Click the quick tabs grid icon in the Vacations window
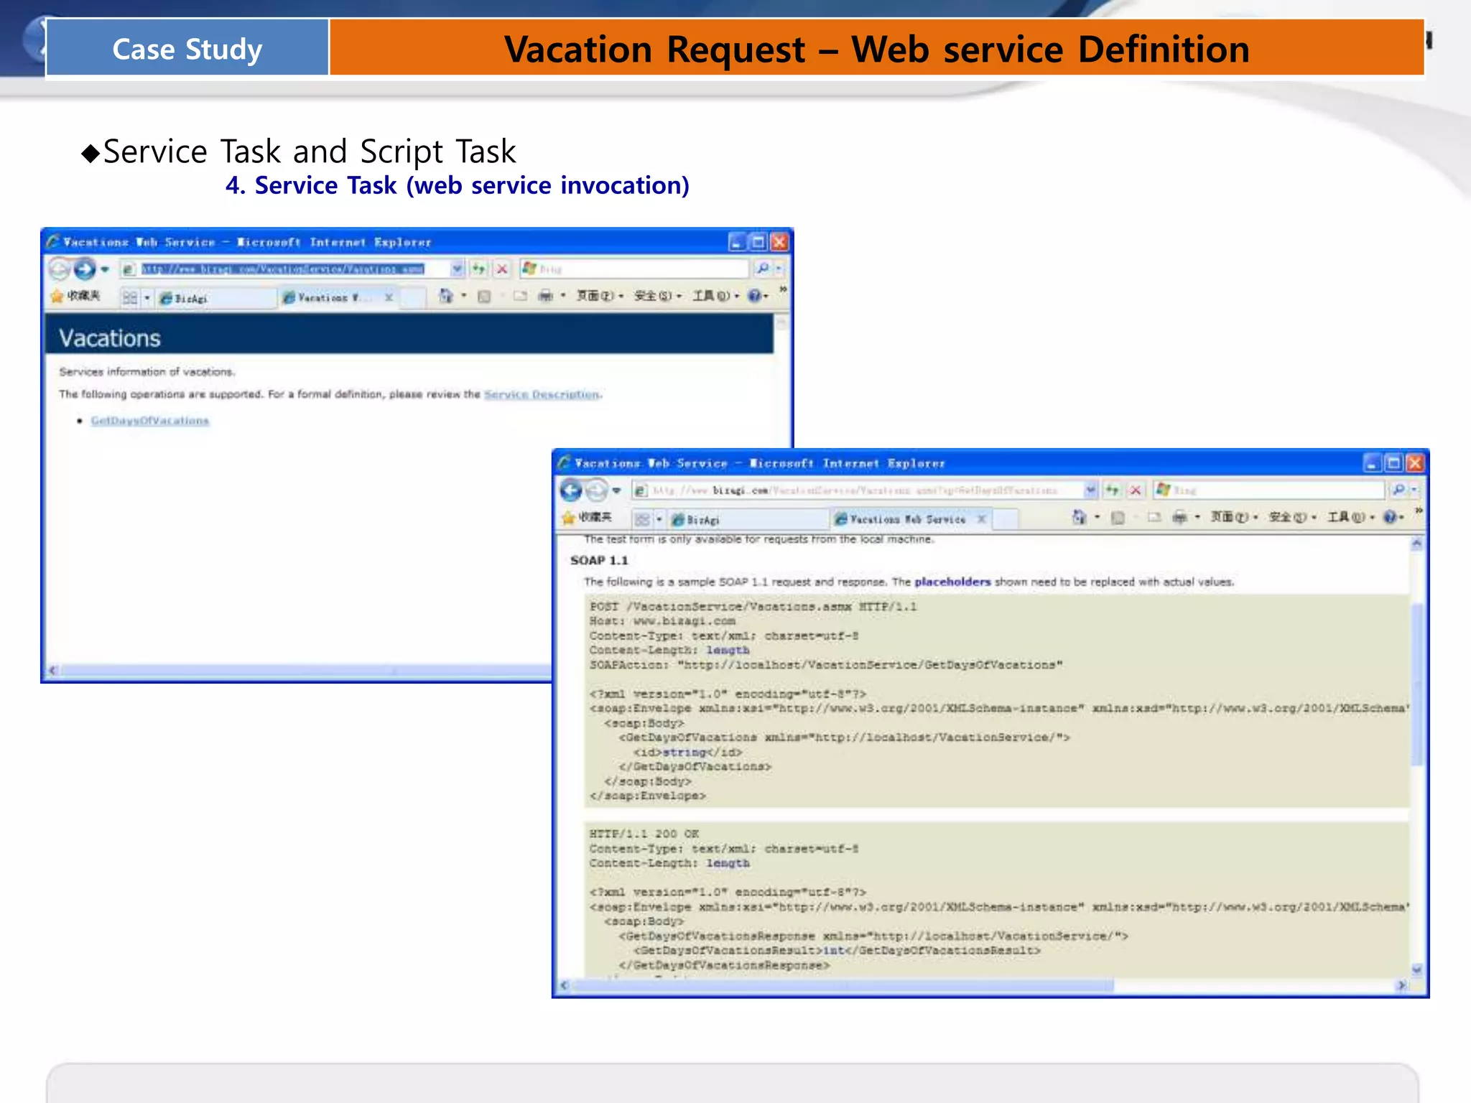The height and width of the screenshot is (1103, 1471). point(129,297)
